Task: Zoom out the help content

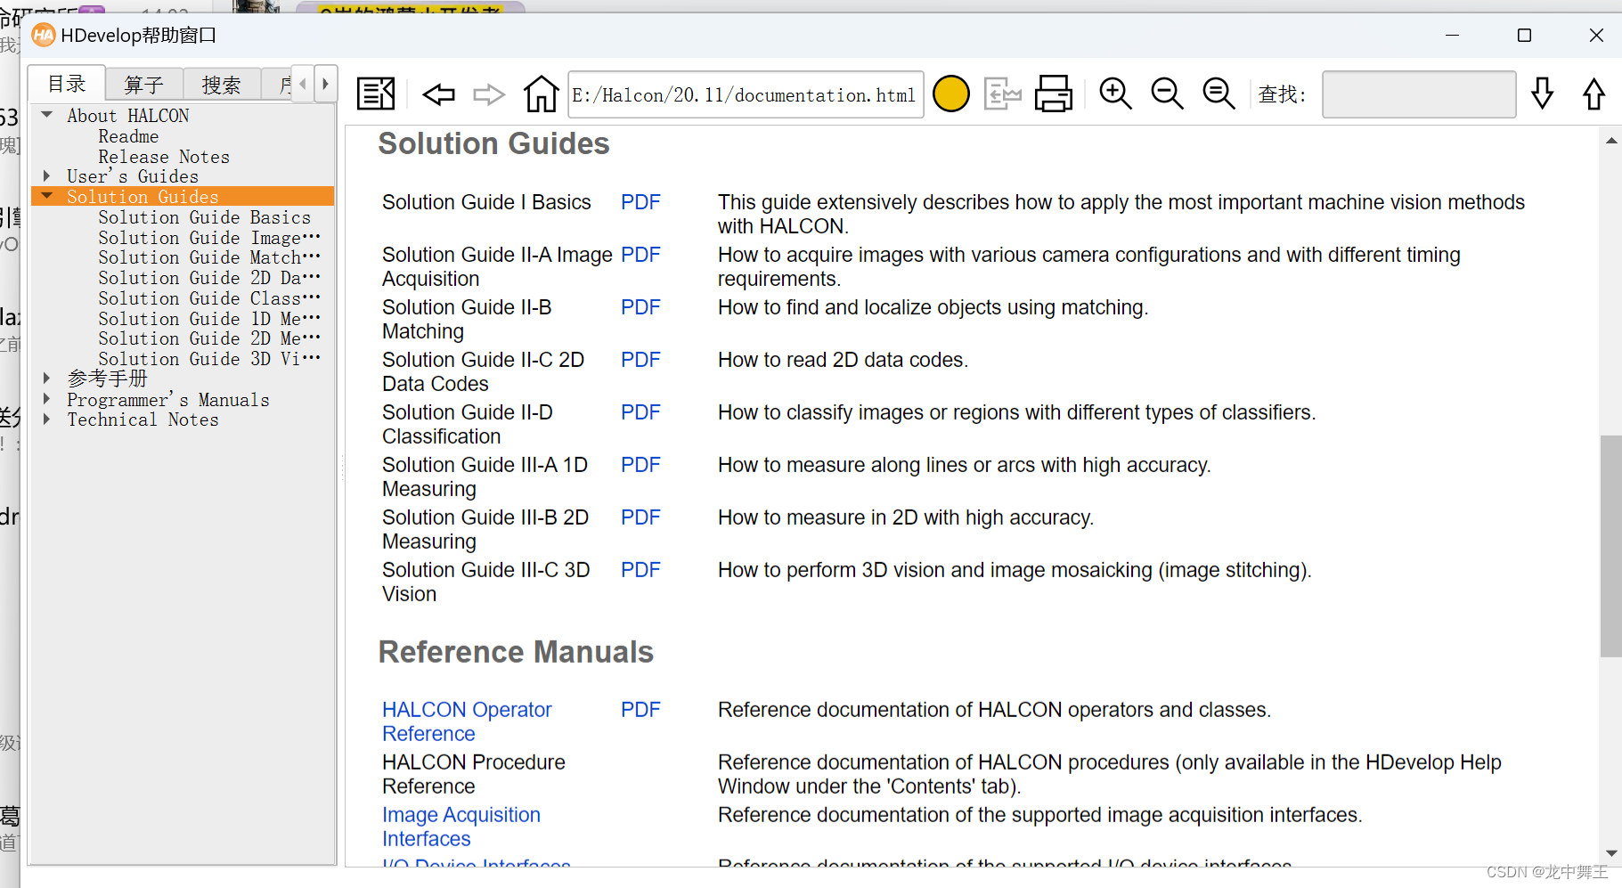Action: coord(1167,94)
